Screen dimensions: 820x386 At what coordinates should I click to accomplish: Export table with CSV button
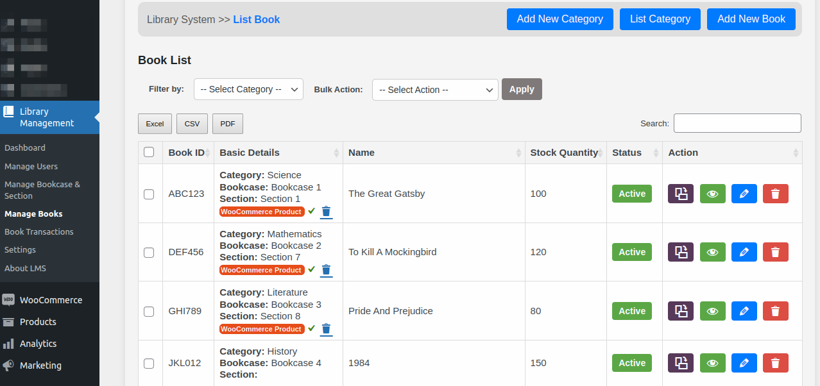coord(192,124)
